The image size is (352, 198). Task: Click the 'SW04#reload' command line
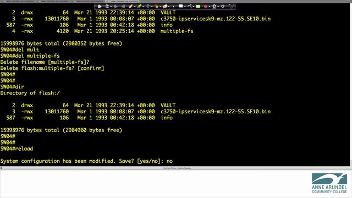[x=16, y=148]
